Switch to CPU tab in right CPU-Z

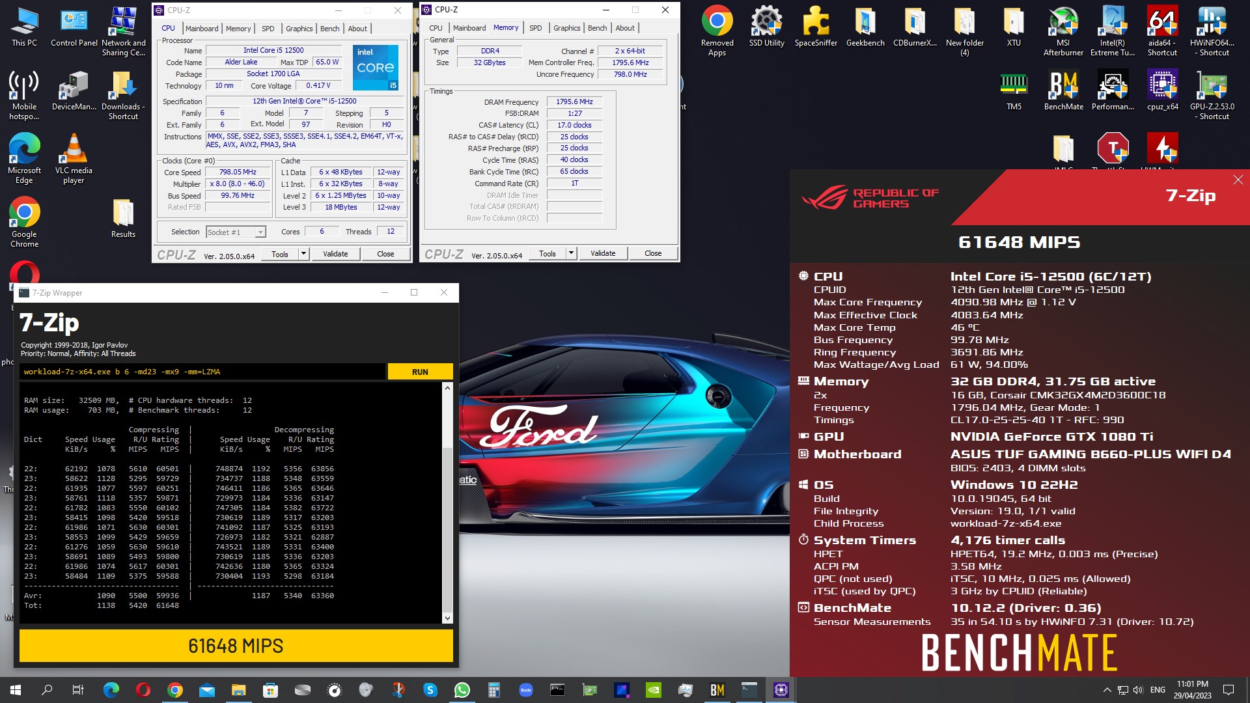(436, 28)
